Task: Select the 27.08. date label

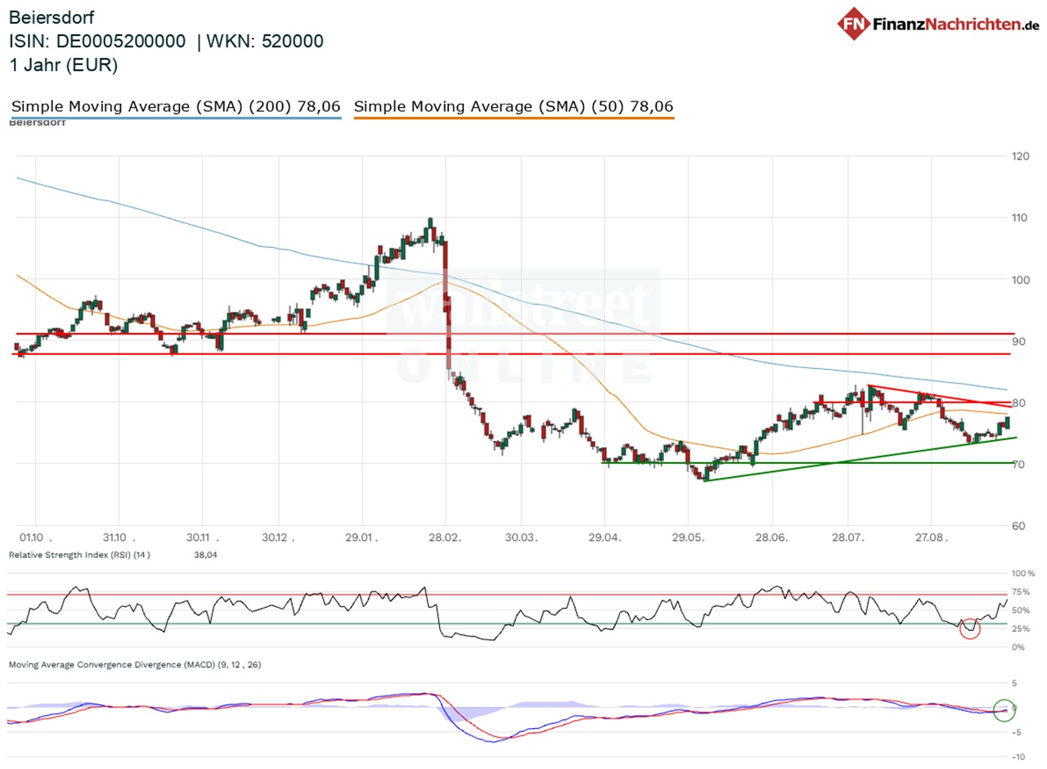Action: pyautogui.click(x=931, y=538)
